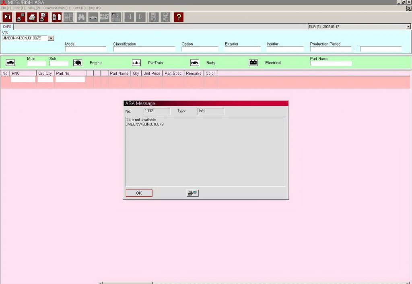This screenshot has height=284, width=412.
Task: Click the message number field showing 1002
Action: [x=157, y=111]
